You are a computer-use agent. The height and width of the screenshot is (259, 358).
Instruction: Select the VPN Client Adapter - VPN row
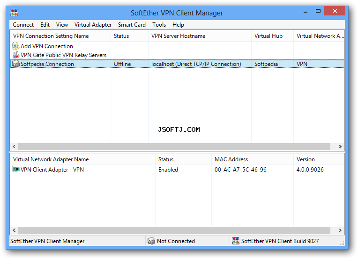point(52,170)
